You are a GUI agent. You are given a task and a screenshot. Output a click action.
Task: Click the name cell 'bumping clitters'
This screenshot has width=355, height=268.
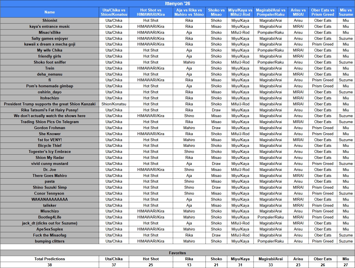pos(50,241)
